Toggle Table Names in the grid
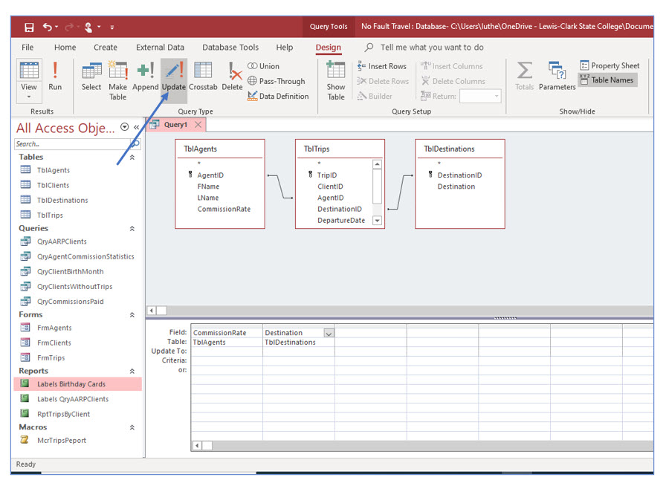This screenshot has height=483, width=666. [607, 80]
